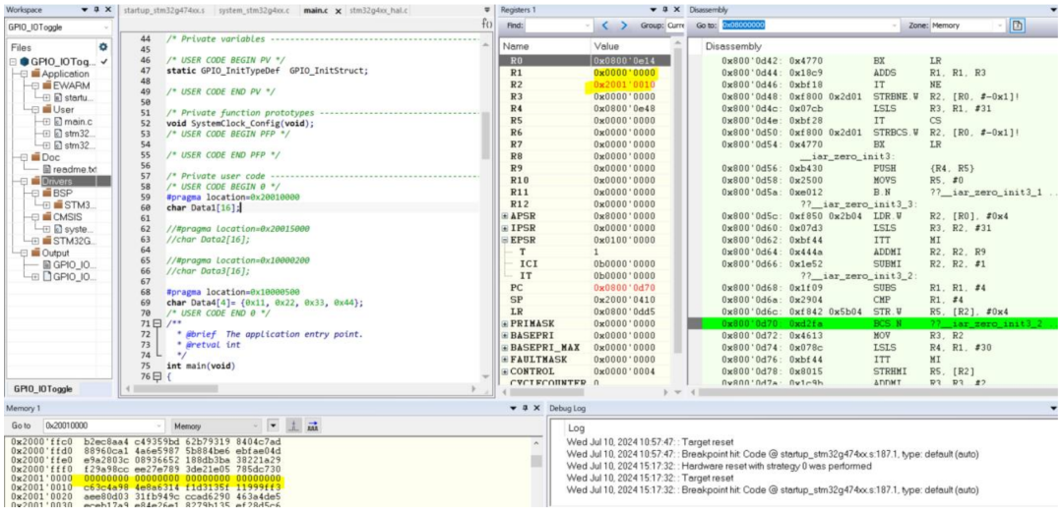The image size is (1063, 510).
Task: Click the Memory 1 vertical scrollbar thumb
Action: click(536, 461)
